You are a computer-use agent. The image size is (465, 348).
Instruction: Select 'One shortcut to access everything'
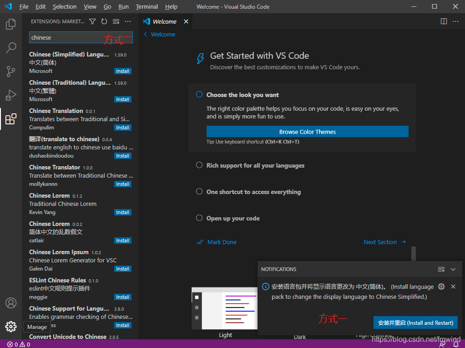click(x=248, y=192)
